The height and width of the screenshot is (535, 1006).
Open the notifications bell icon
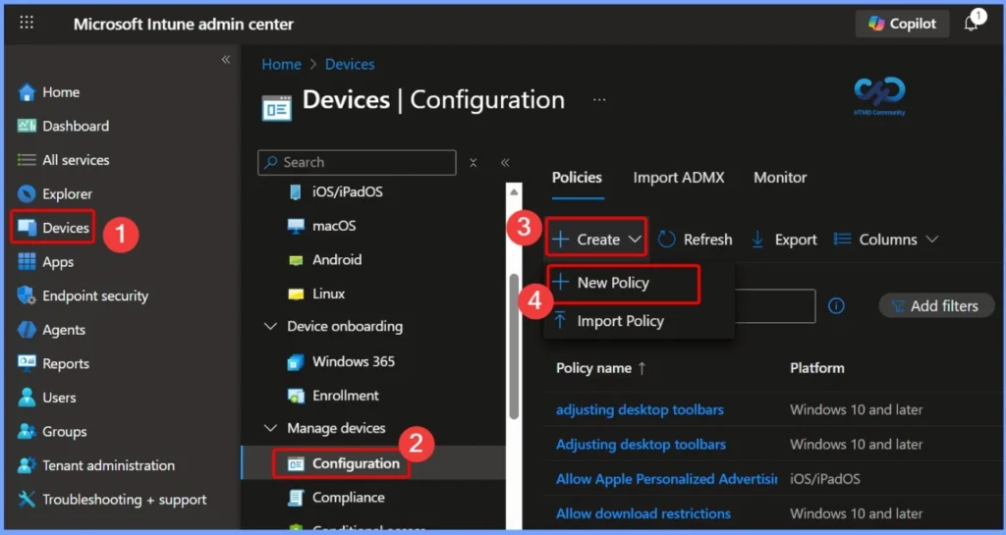[x=972, y=23]
